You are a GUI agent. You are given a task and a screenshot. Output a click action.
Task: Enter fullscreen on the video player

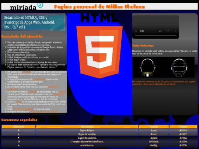pos(168,31)
